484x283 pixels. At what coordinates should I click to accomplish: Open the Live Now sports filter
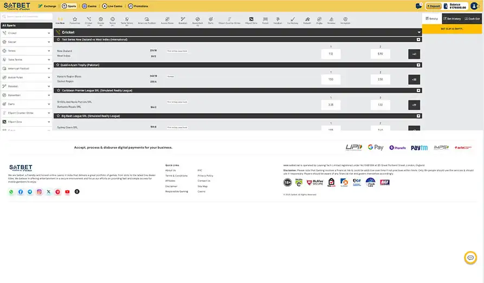click(60, 21)
